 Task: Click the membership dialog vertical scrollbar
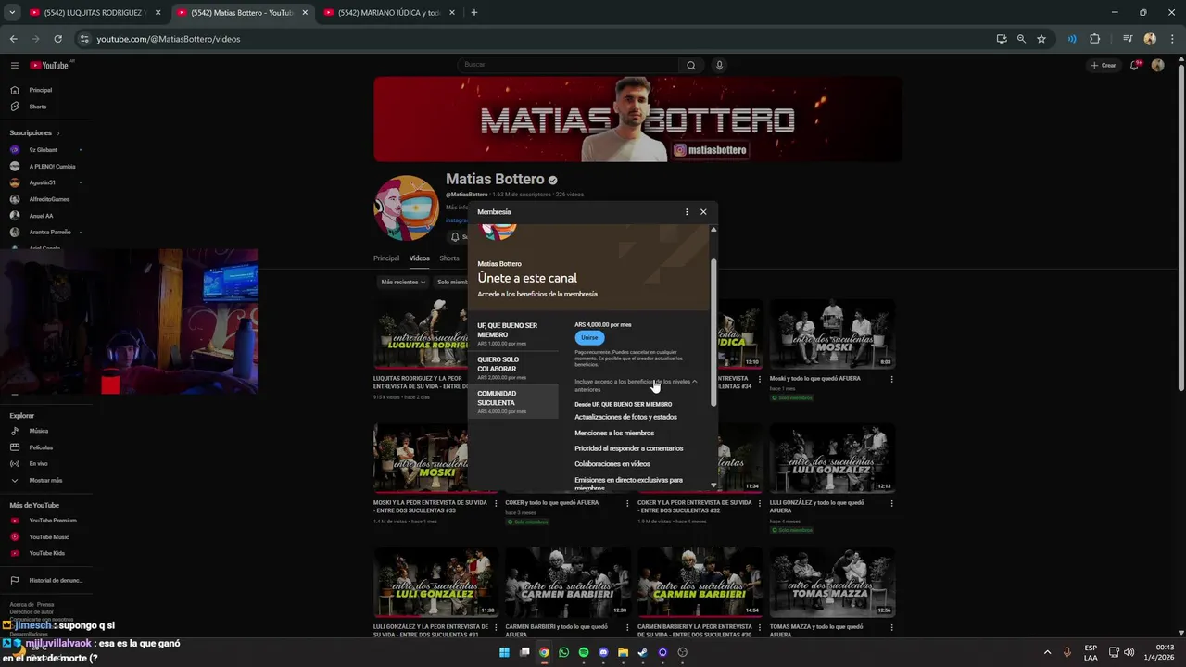tap(713, 332)
